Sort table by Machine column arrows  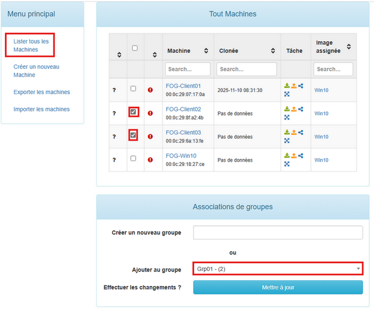point(206,51)
